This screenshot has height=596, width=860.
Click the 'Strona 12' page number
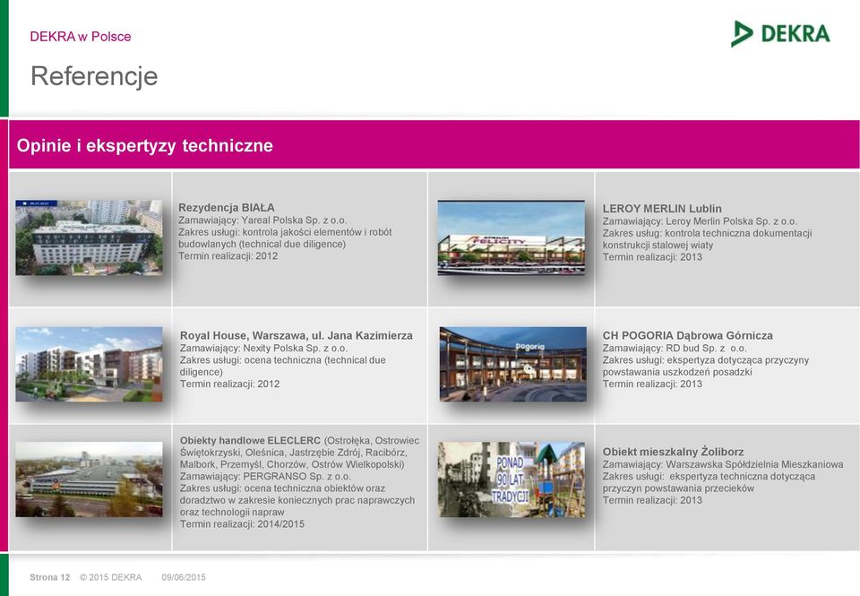tap(50, 577)
